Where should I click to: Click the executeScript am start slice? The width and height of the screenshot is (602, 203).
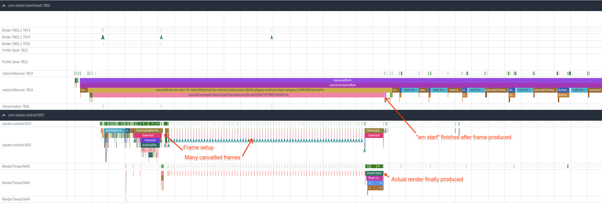click(240, 90)
